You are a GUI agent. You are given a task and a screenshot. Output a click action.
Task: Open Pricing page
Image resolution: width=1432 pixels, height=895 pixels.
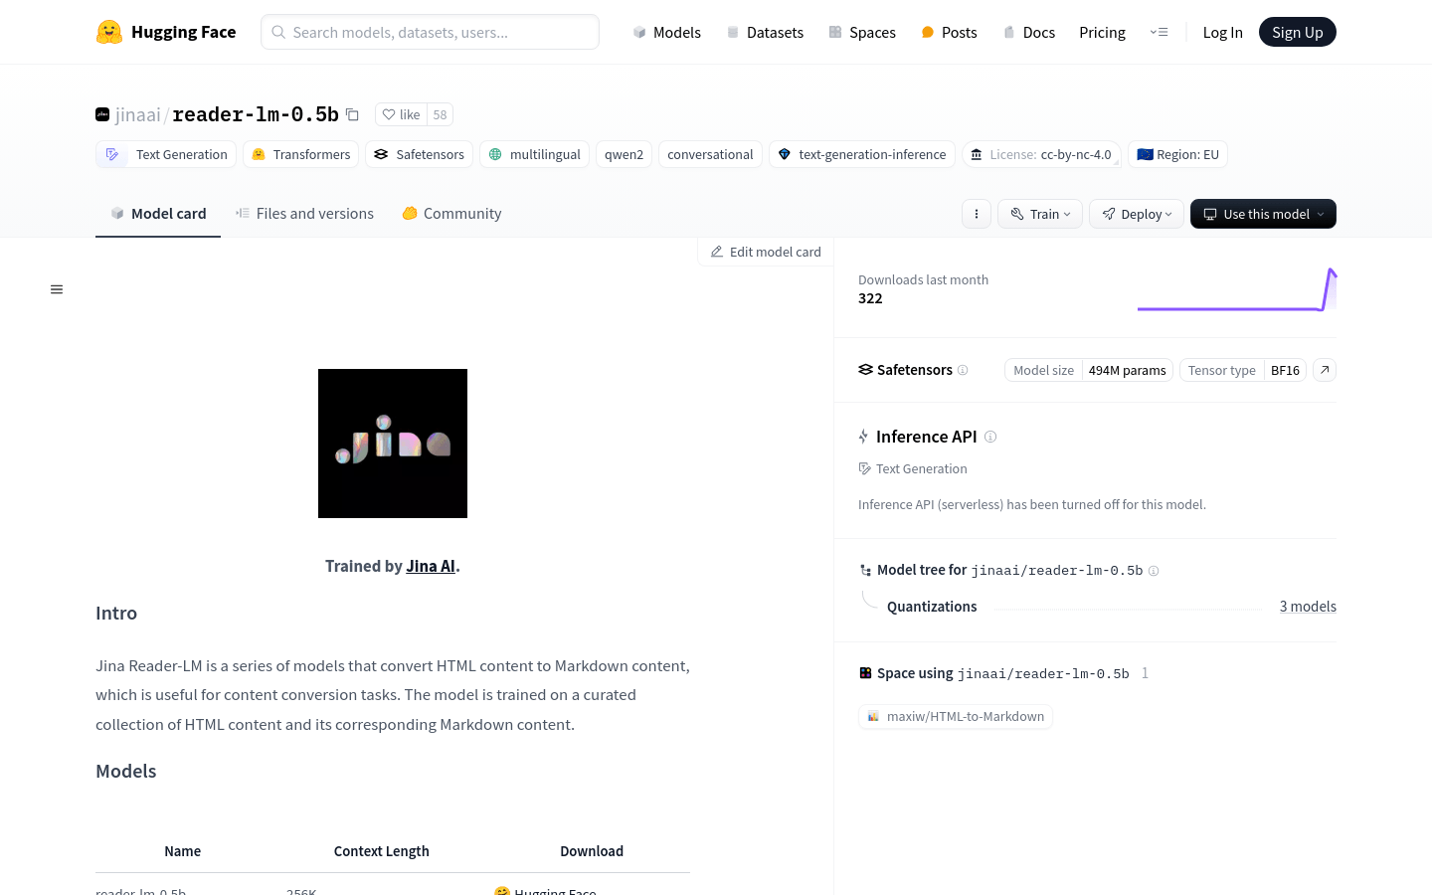pyautogui.click(x=1102, y=32)
